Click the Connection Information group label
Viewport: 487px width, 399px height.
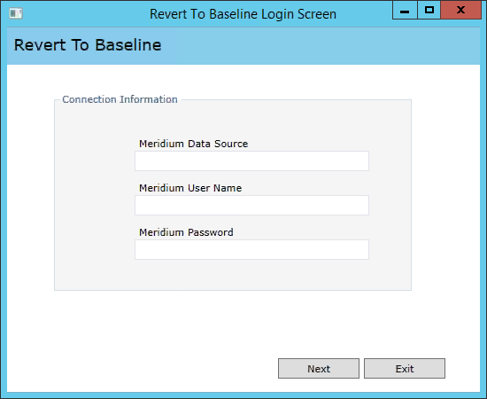tap(120, 99)
